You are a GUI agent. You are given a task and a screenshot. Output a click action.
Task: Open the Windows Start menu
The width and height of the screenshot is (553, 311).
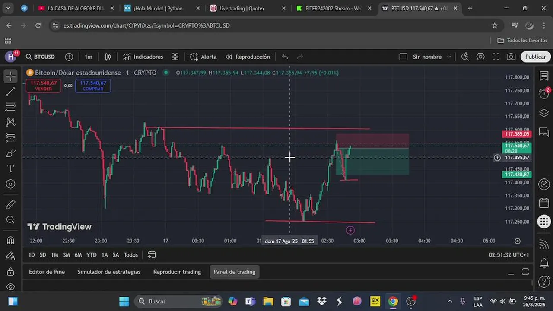click(124, 301)
